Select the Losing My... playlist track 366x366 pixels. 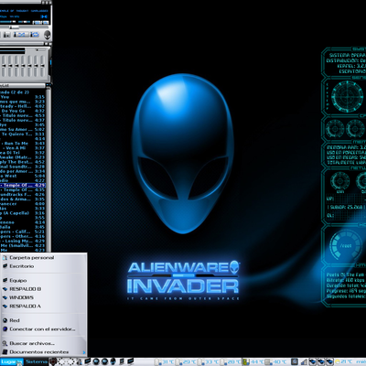[x=23, y=241]
